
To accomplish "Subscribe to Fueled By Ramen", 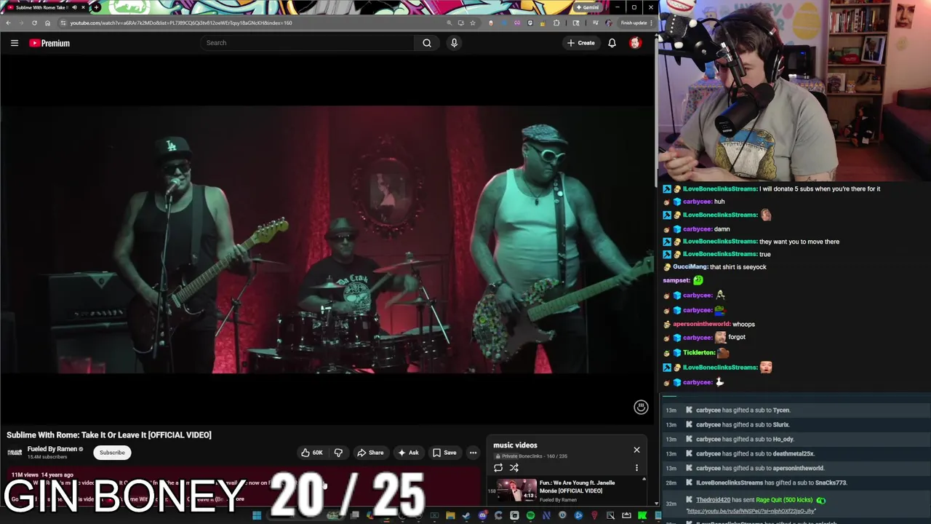I will [112, 453].
